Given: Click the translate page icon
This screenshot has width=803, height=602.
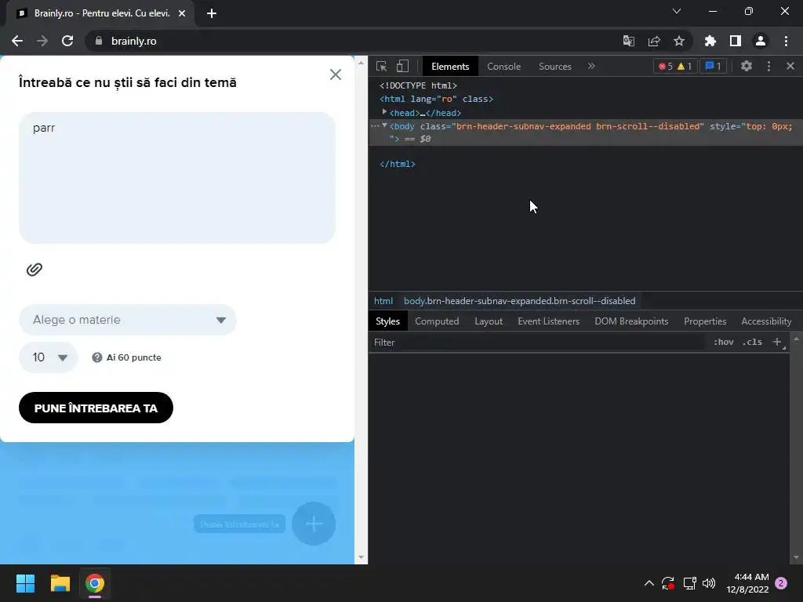Looking at the screenshot, I should coord(628,41).
